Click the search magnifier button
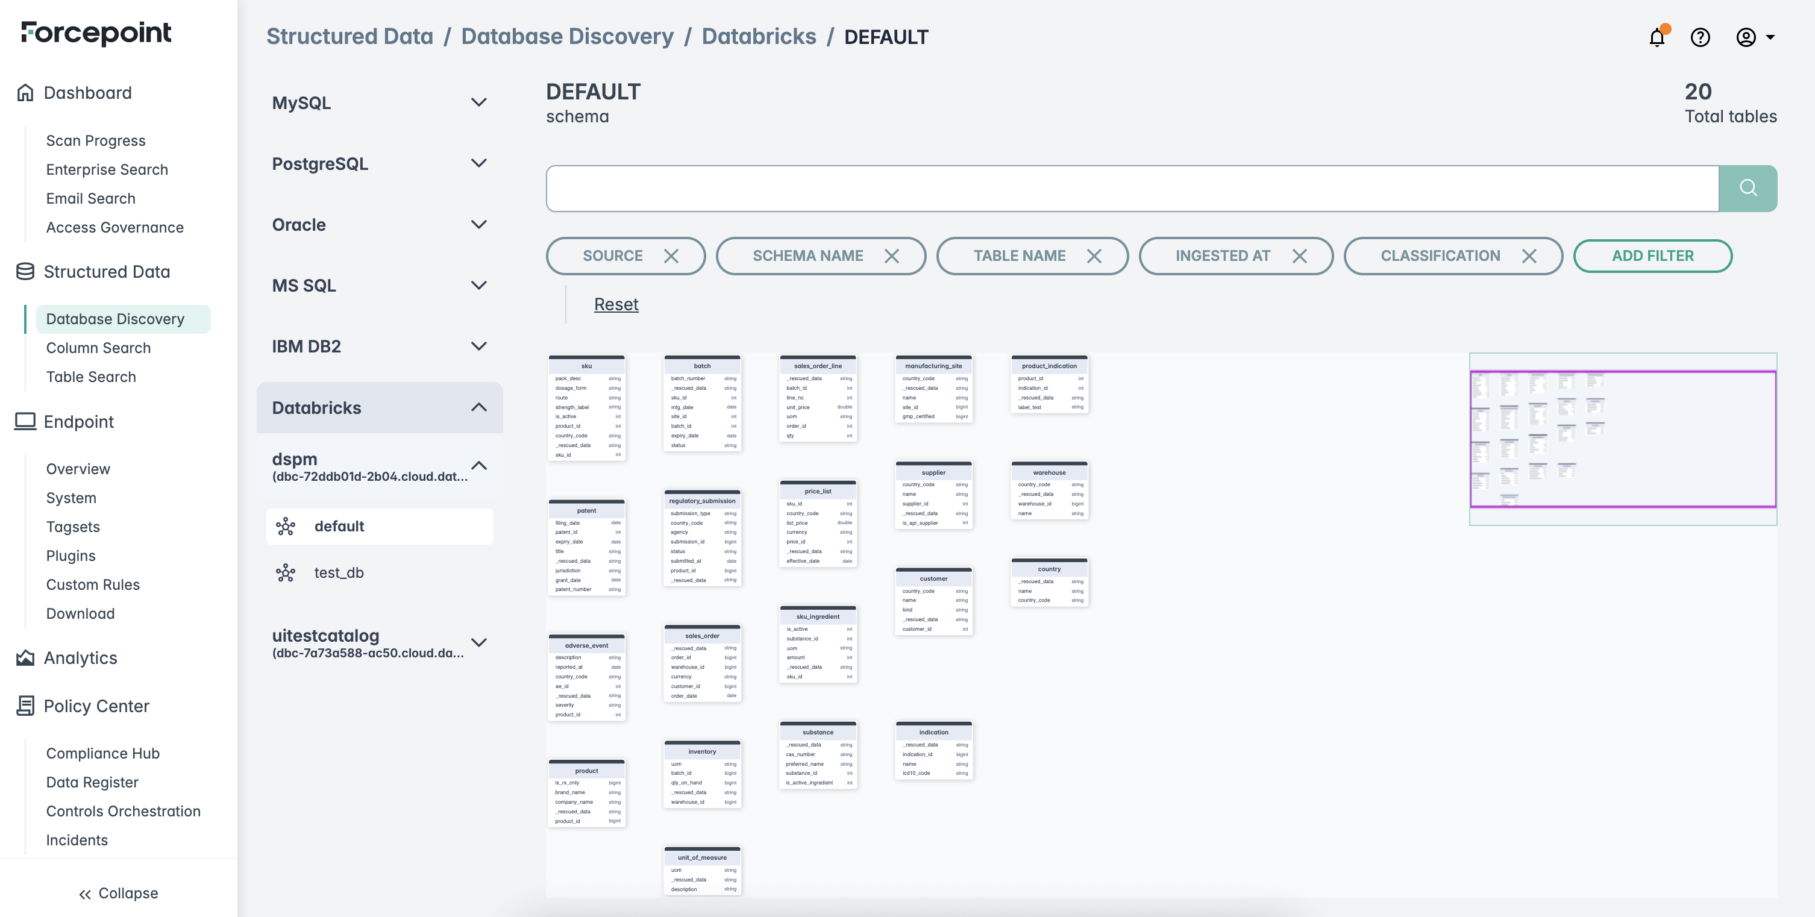 (1748, 188)
